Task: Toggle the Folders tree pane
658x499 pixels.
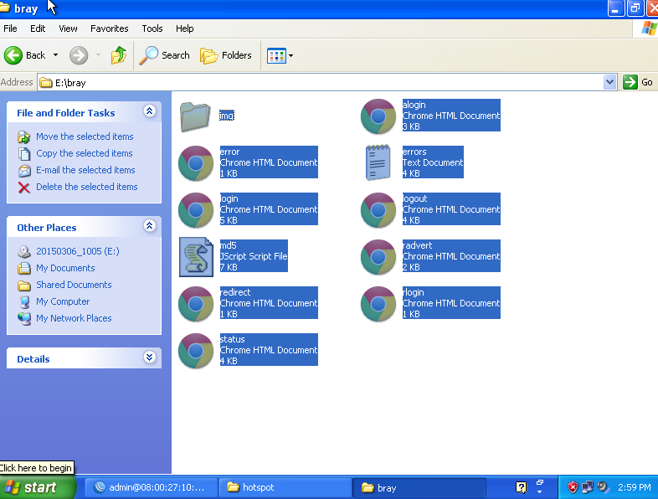Action: (x=226, y=55)
